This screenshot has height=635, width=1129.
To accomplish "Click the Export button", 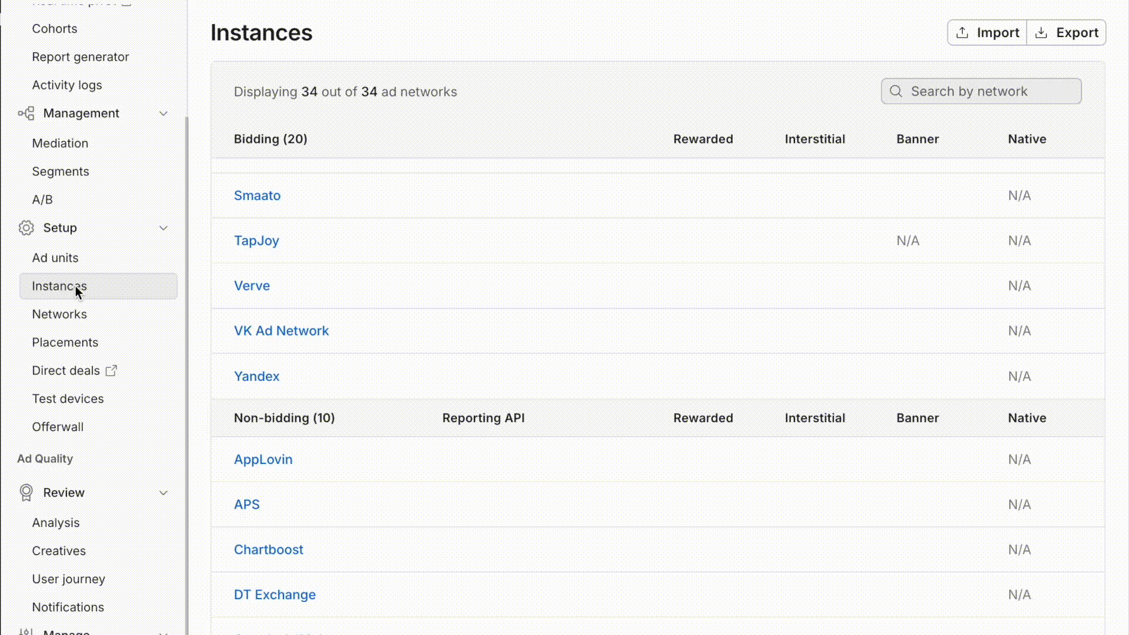I will click(1066, 33).
